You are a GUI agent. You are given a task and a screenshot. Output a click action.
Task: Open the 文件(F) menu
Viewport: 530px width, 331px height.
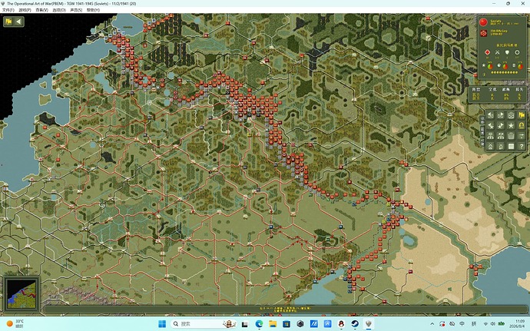tap(8, 10)
